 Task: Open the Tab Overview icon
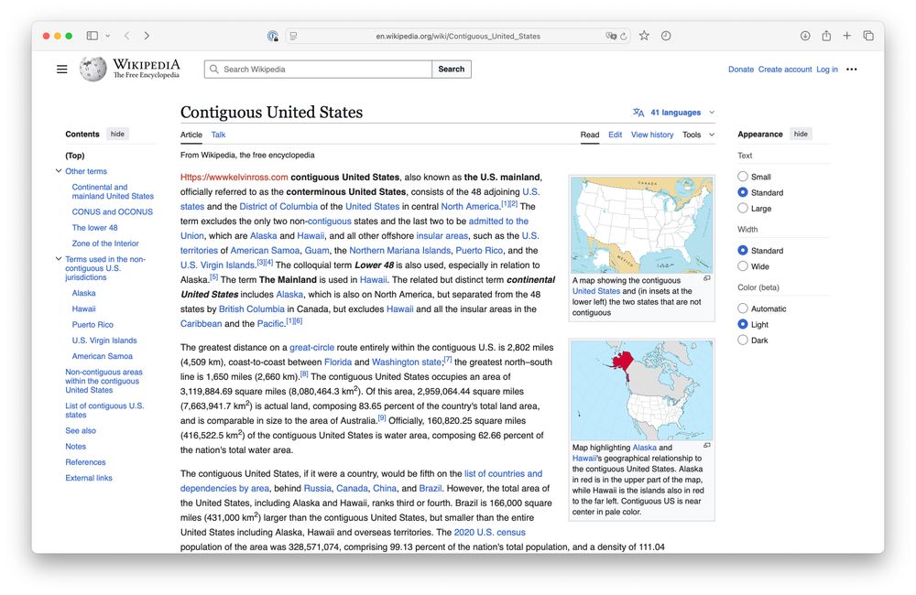point(867,35)
